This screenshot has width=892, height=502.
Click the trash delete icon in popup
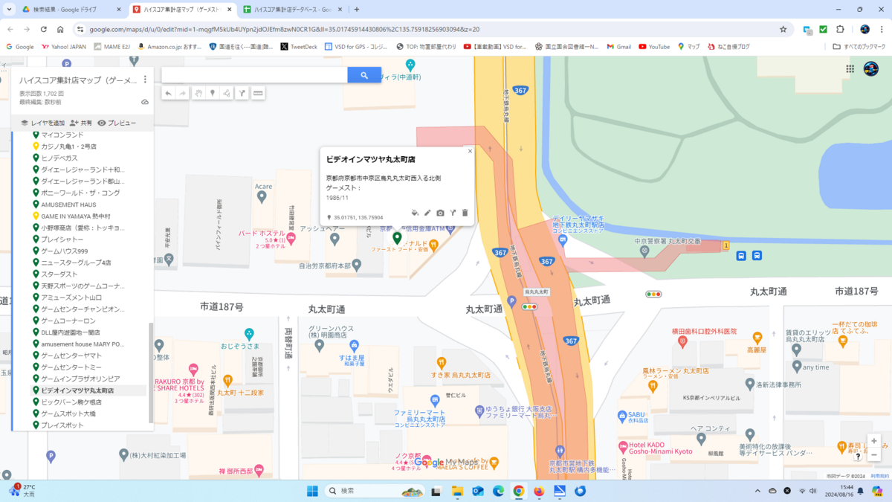point(465,213)
